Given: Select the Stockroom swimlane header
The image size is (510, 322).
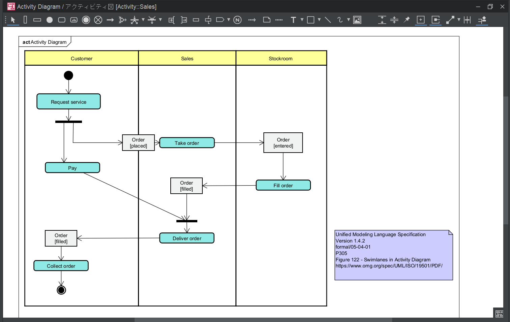Looking at the screenshot, I should click(281, 58).
